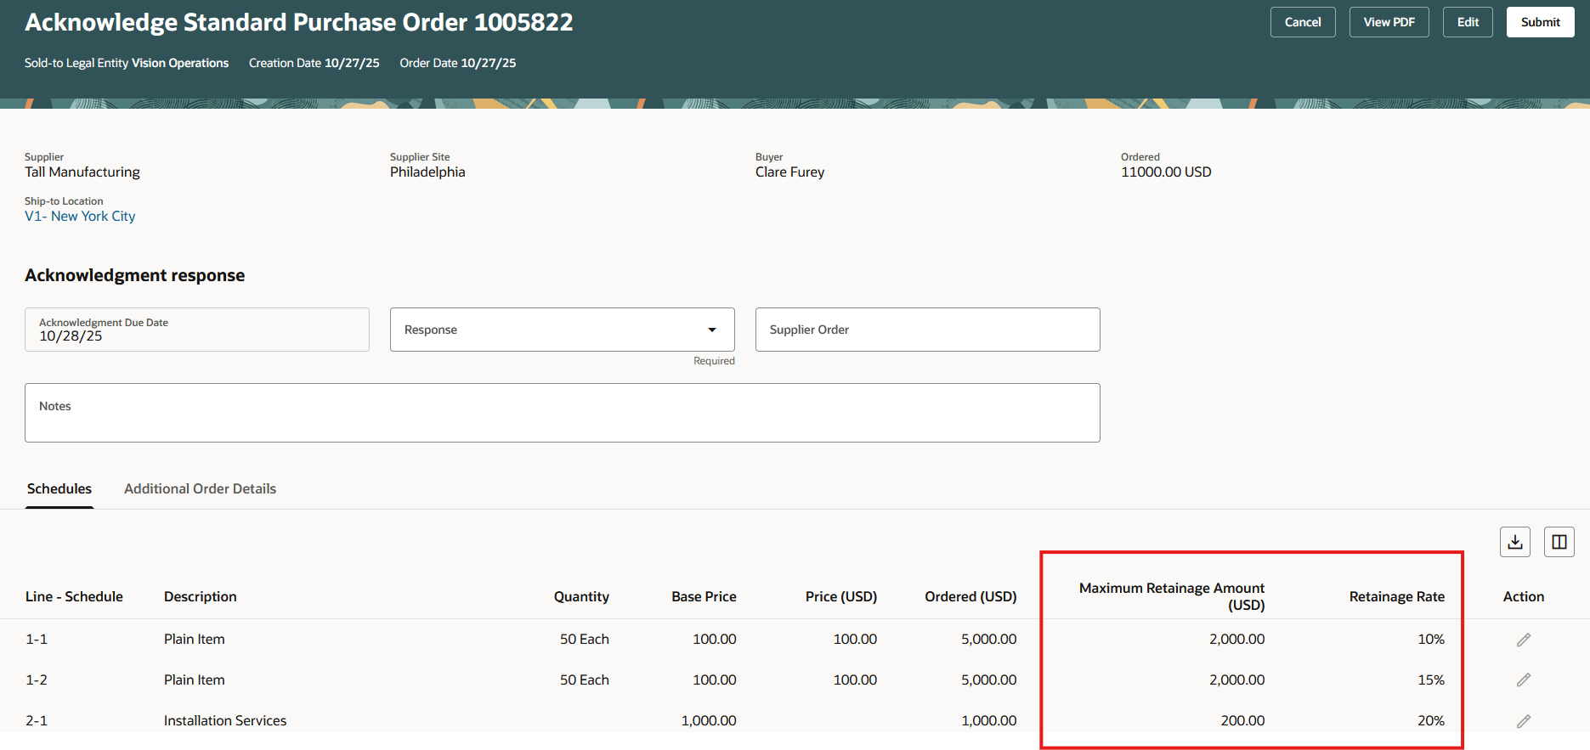Select the 1-1 line schedule cell
The height and width of the screenshot is (750, 1590).
37,639
